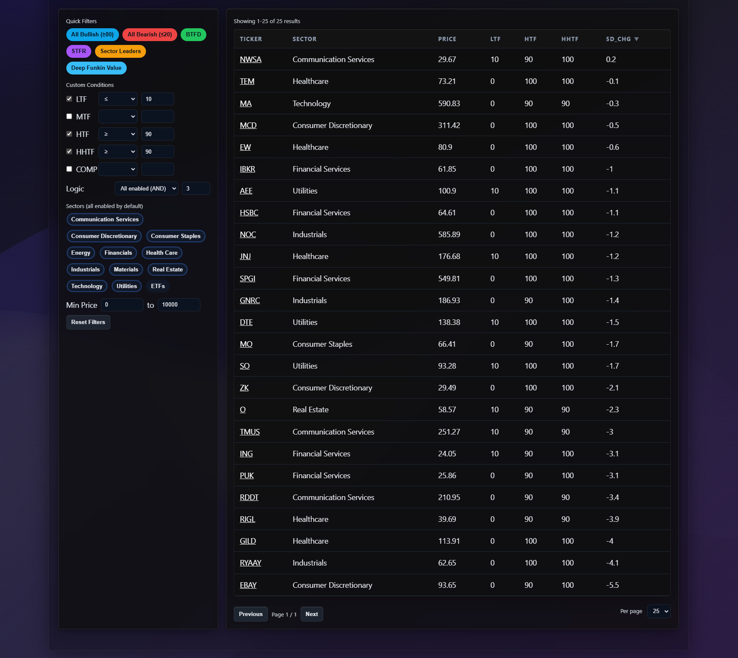The image size is (738, 658).
Task: Focus the max price 10000 field
Action: 179,305
